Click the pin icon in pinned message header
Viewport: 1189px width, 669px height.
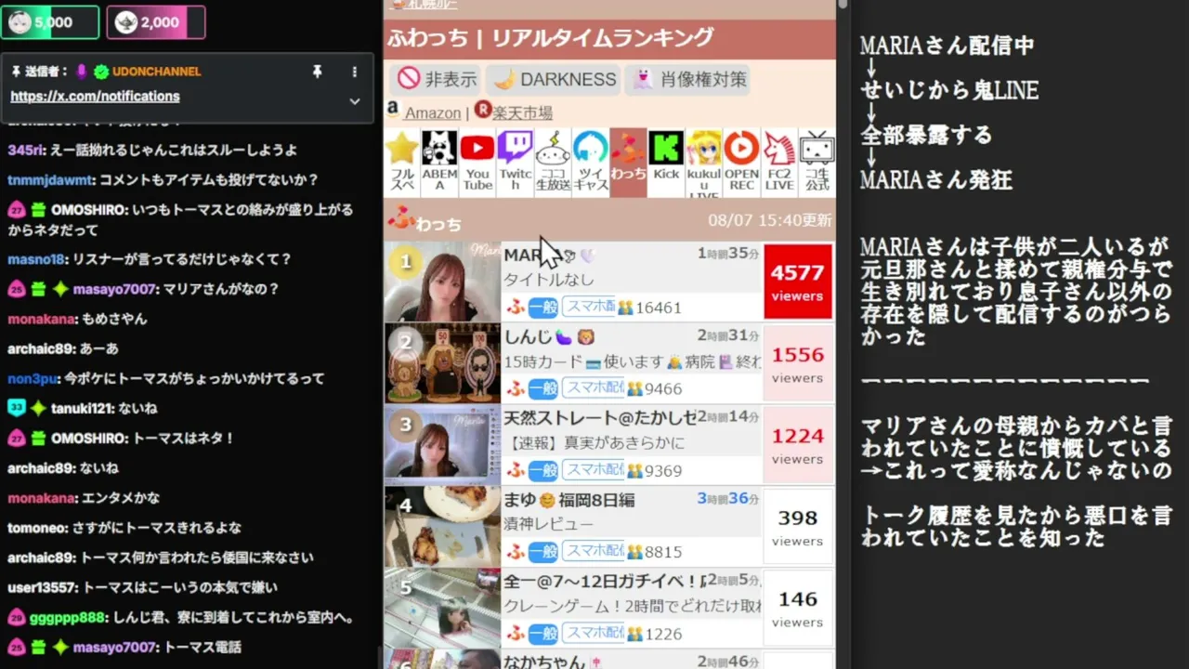(317, 72)
